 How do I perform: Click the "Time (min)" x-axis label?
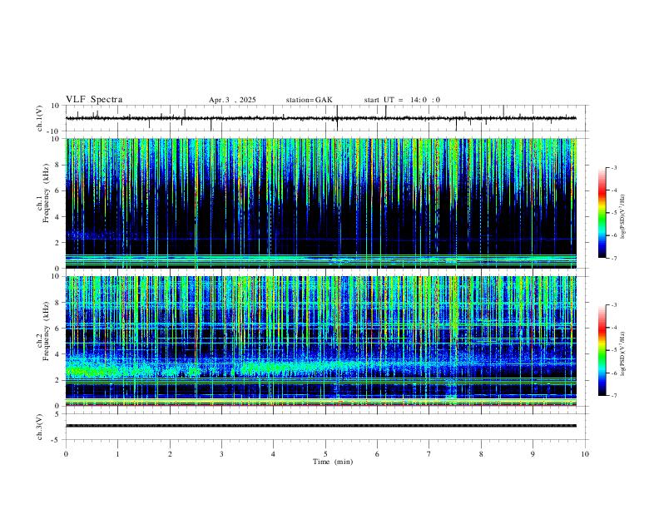[333, 462]
